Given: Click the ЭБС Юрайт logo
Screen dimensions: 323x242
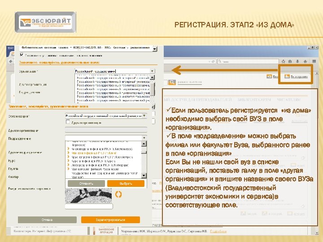Looking at the screenshot, I should click(x=45, y=22).
